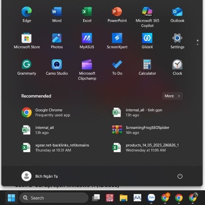Screen dimensions: 205x205
Task: Launch PowerPoint
Action: [x=117, y=14]
